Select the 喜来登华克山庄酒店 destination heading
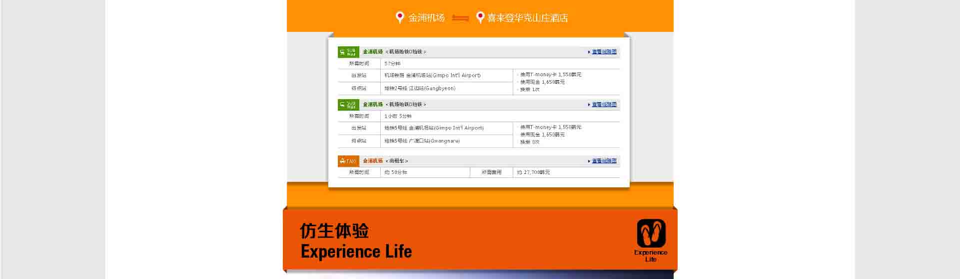This screenshot has width=960, height=279. [528, 18]
